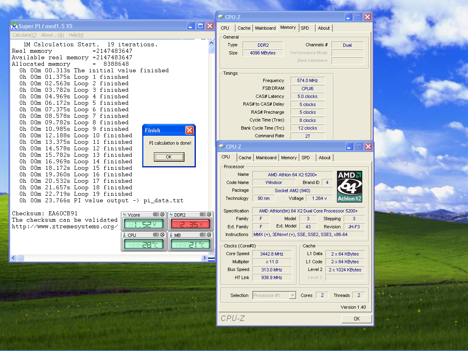Click the HT Link 938.9 MHz value

click(272, 277)
